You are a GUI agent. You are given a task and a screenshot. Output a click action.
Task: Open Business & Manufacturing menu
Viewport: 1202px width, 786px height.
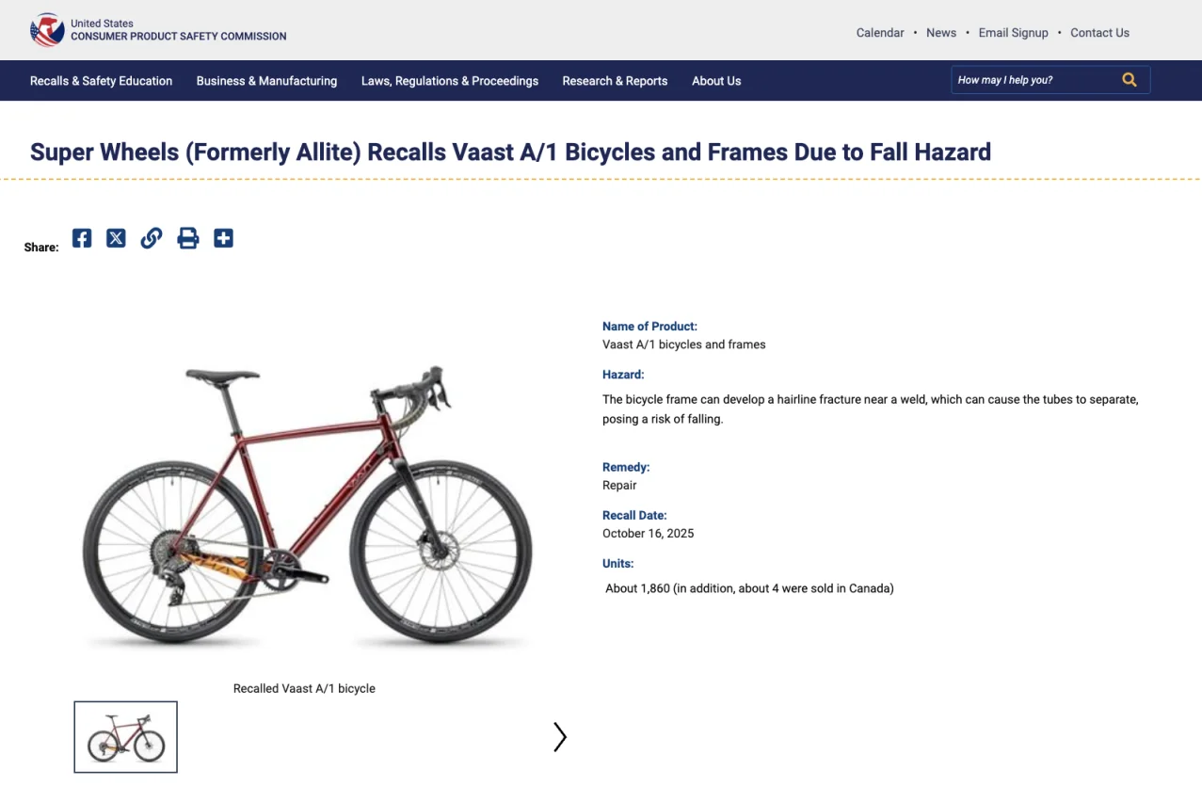point(266,81)
